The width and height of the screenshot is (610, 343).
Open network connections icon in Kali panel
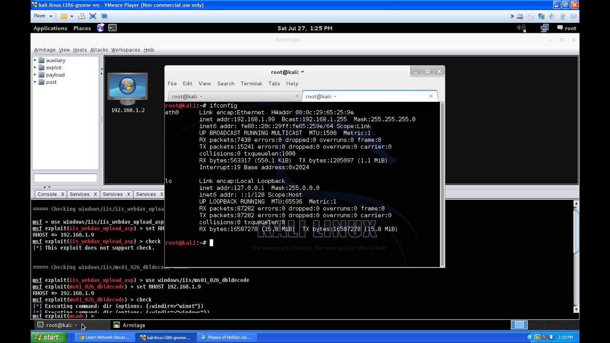[545, 28]
